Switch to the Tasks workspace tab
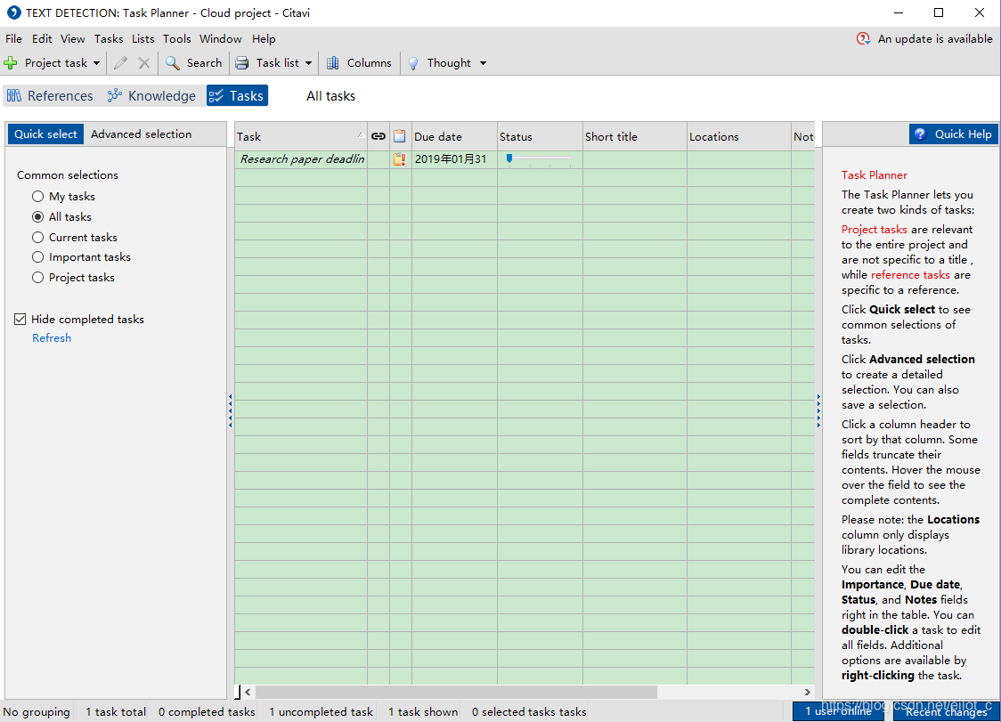Viewport: 1001px width, 722px height. pos(237,96)
